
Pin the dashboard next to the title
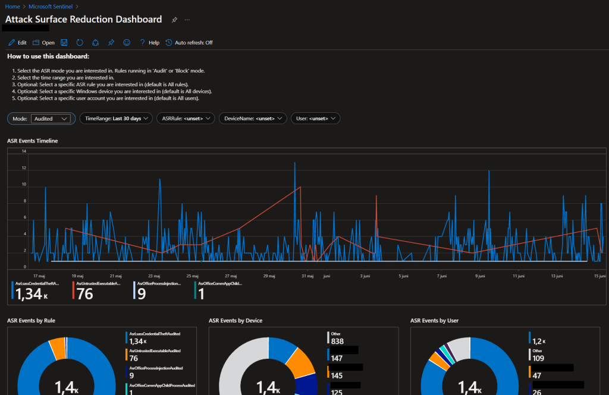point(174,20)
